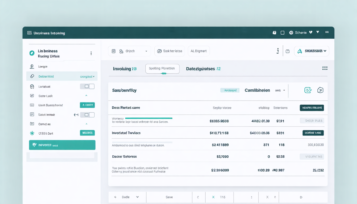Select "Lowage" in the sidebar

43,67
